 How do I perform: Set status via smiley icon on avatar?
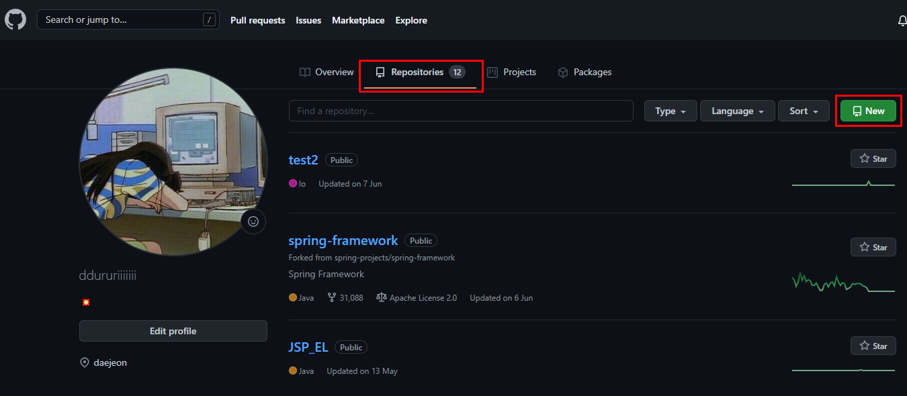pos(253,221)
